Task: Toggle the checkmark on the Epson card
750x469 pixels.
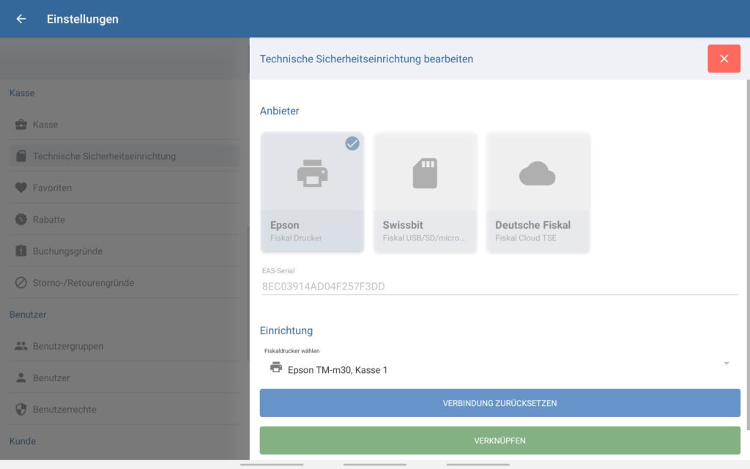Action: click(352, 144)
